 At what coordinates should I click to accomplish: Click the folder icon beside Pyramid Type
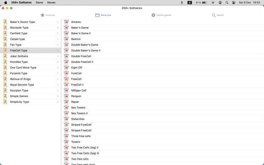tap(5, 73)
